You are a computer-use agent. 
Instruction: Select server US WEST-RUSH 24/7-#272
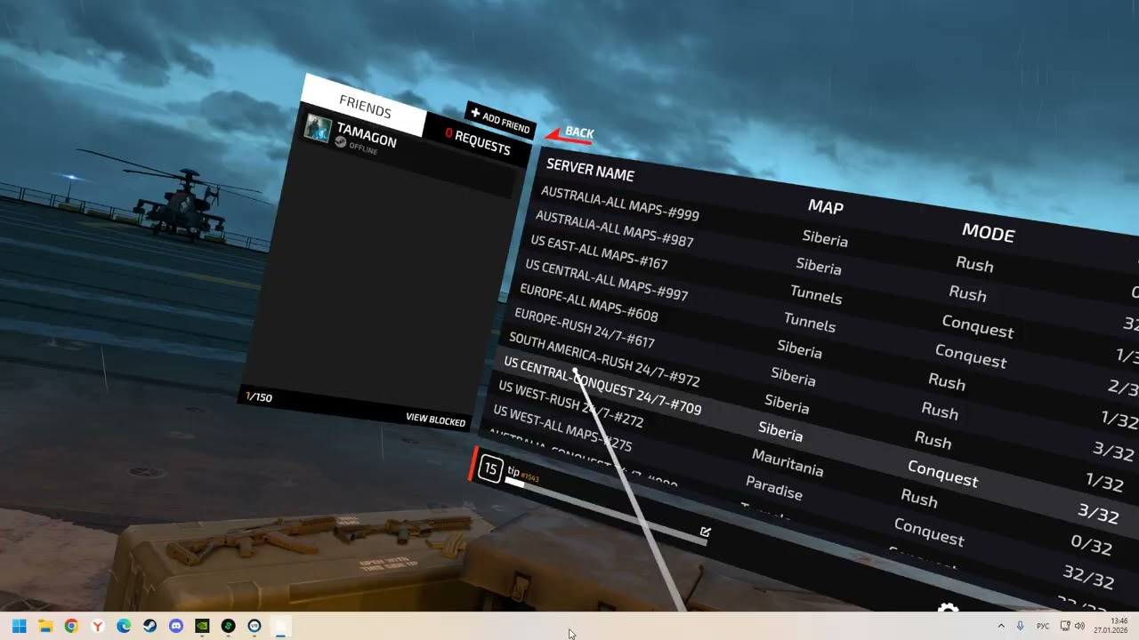point(570,404)
